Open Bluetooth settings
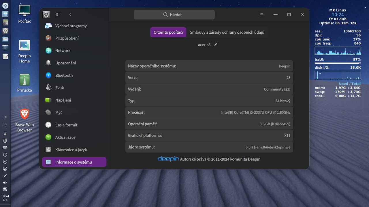This screenshot has width=369, height=207. pyautogui.click(x=74, y=75)
